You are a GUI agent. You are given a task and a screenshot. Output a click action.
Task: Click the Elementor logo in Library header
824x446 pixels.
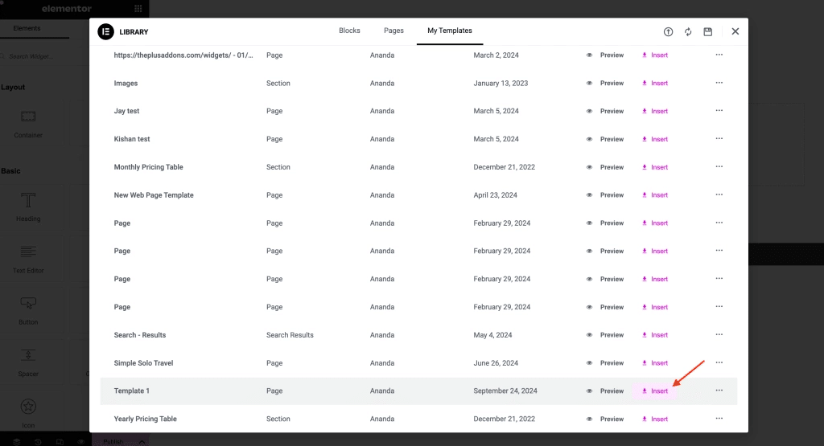(105, 31)
